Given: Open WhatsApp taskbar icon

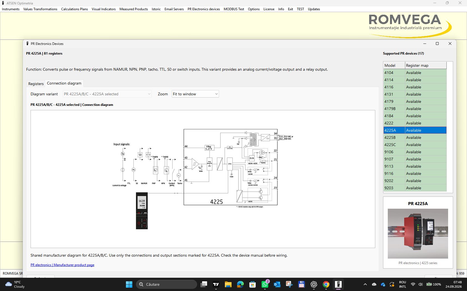Looking at the screenshot, I should click(265, 284).
